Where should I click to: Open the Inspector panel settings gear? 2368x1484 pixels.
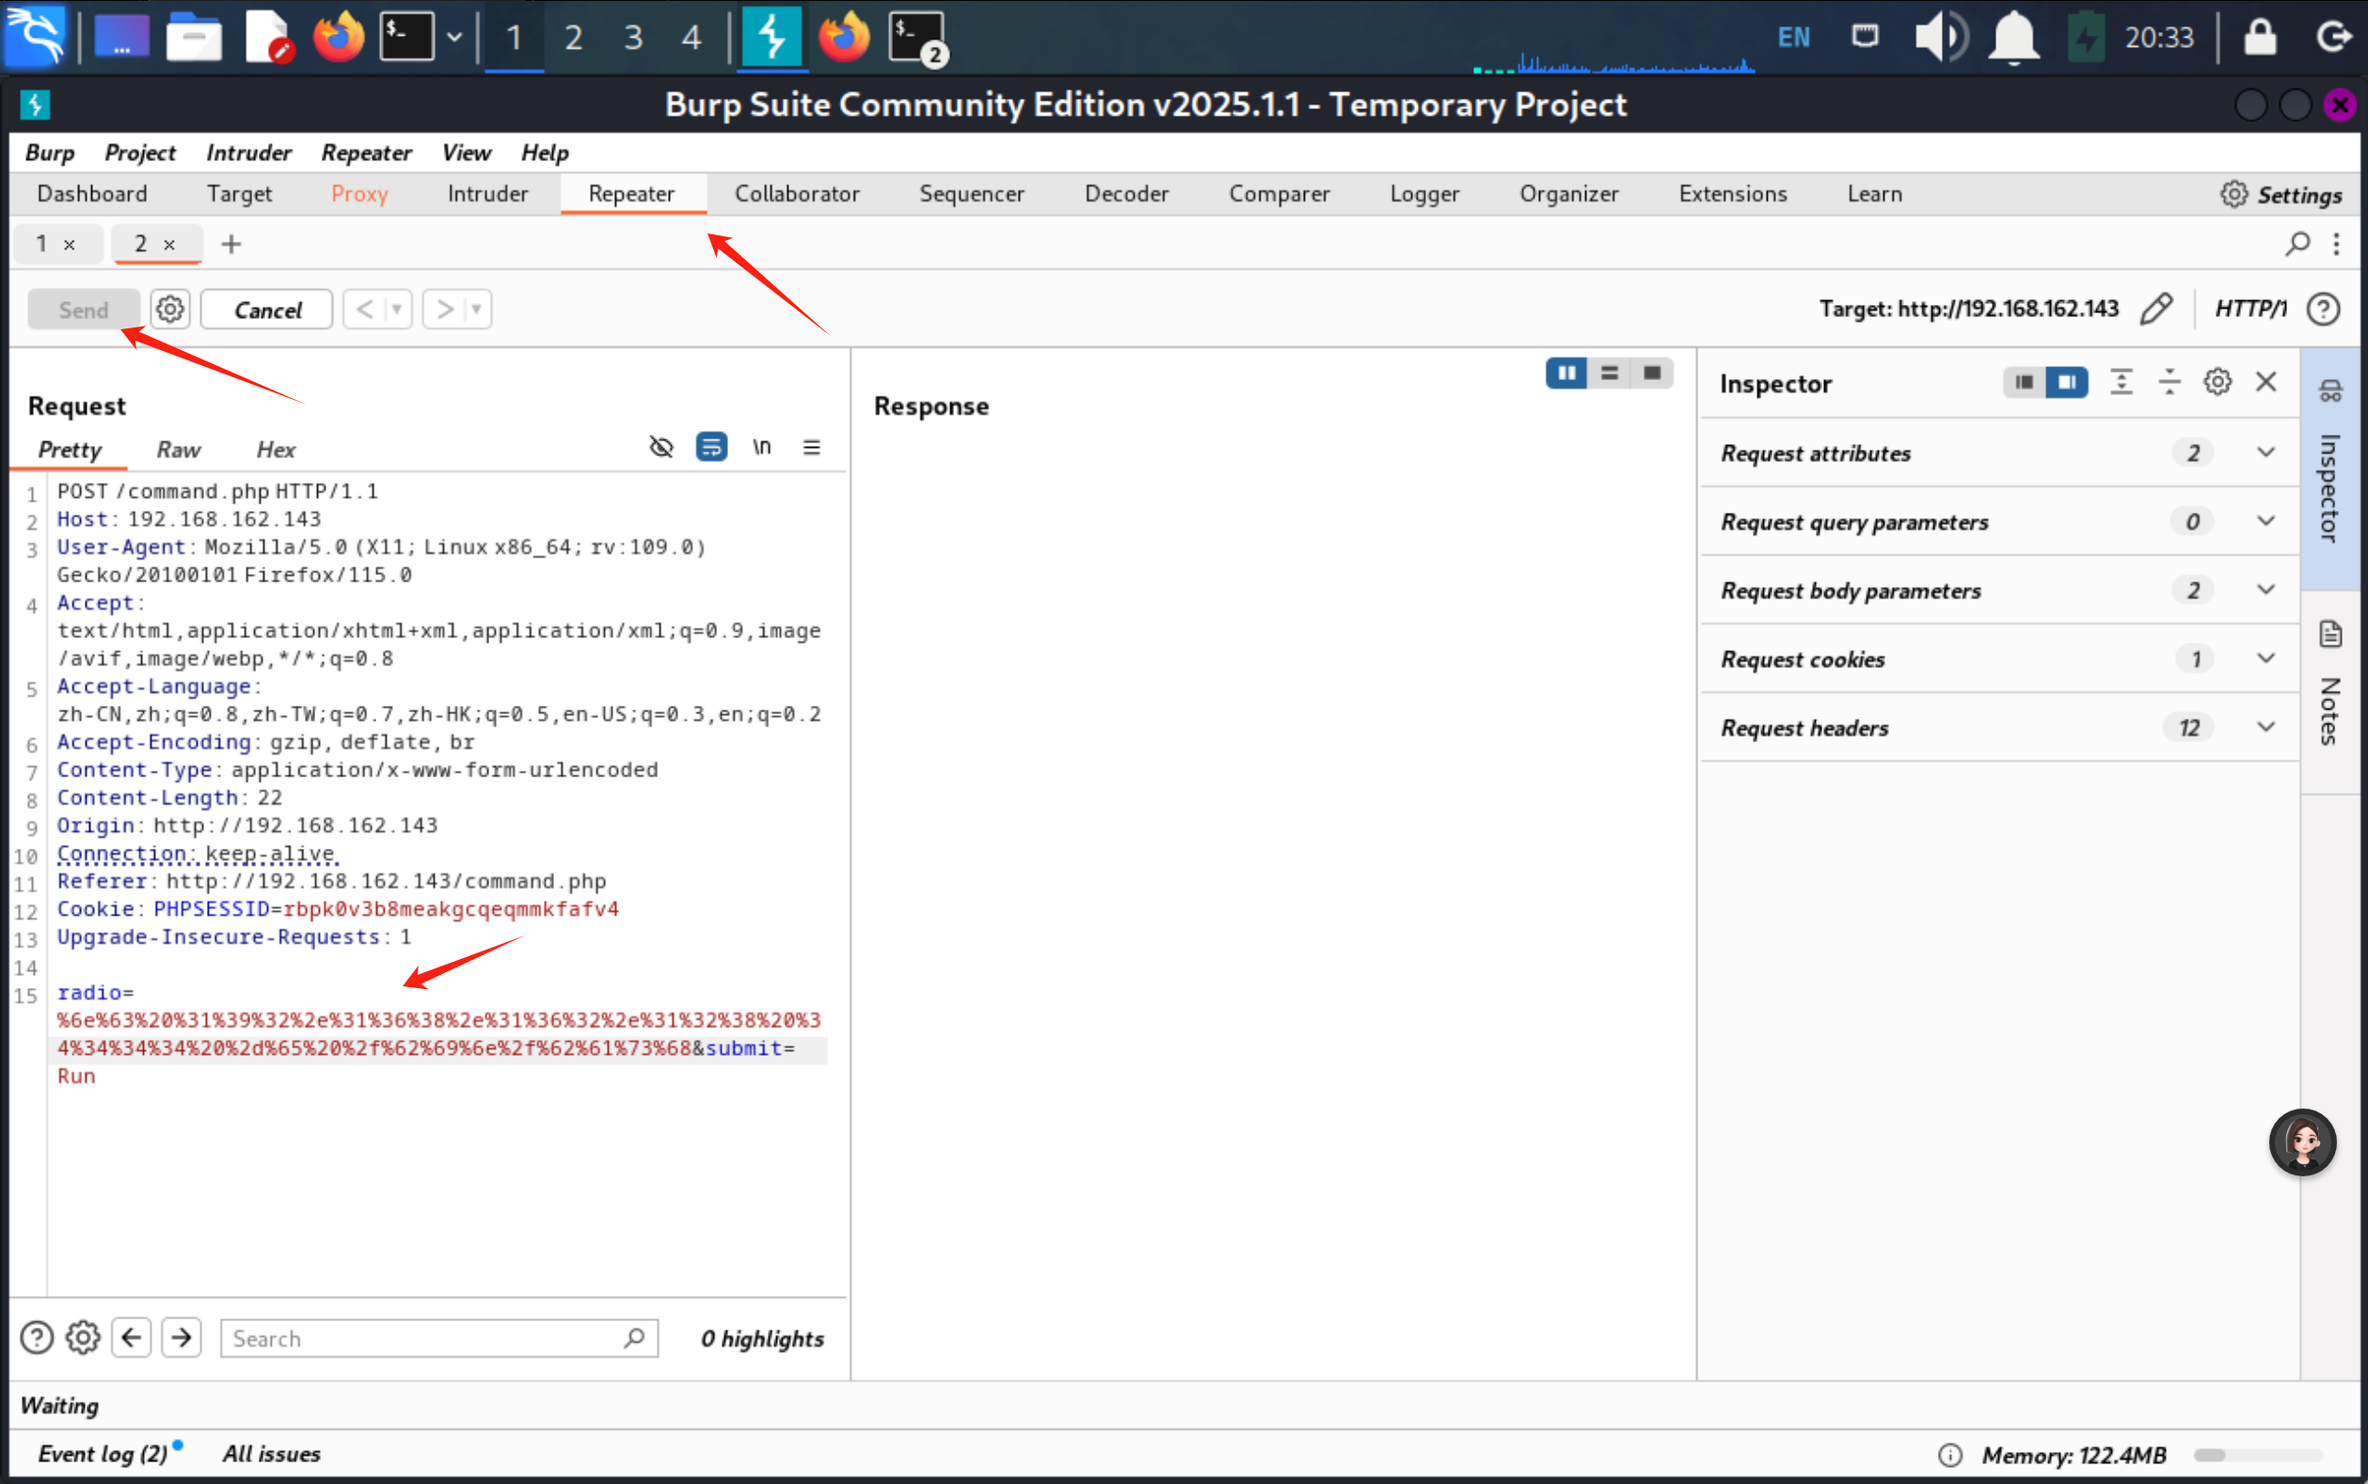[2217, 382]
